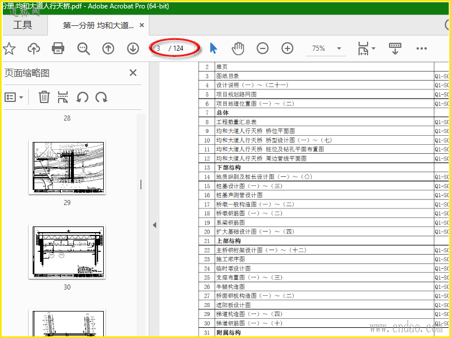Image resolution: width=451 pixels, height=338 pixels.
Task: Select page 29 thumbnail
Action: point(67,167)
